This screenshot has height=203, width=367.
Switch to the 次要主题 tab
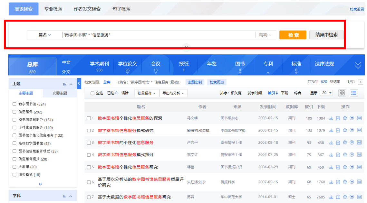60,93
